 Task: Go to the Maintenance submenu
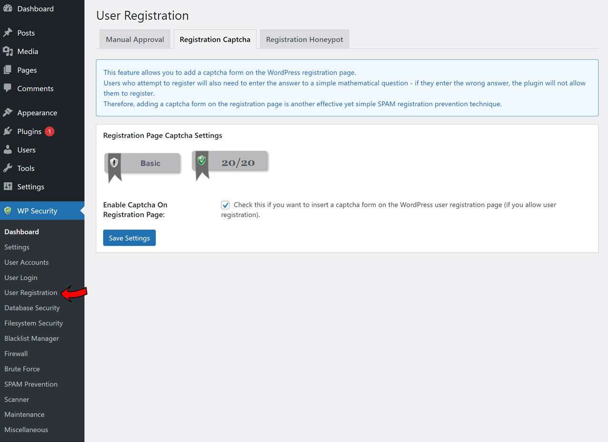point(24,414)
